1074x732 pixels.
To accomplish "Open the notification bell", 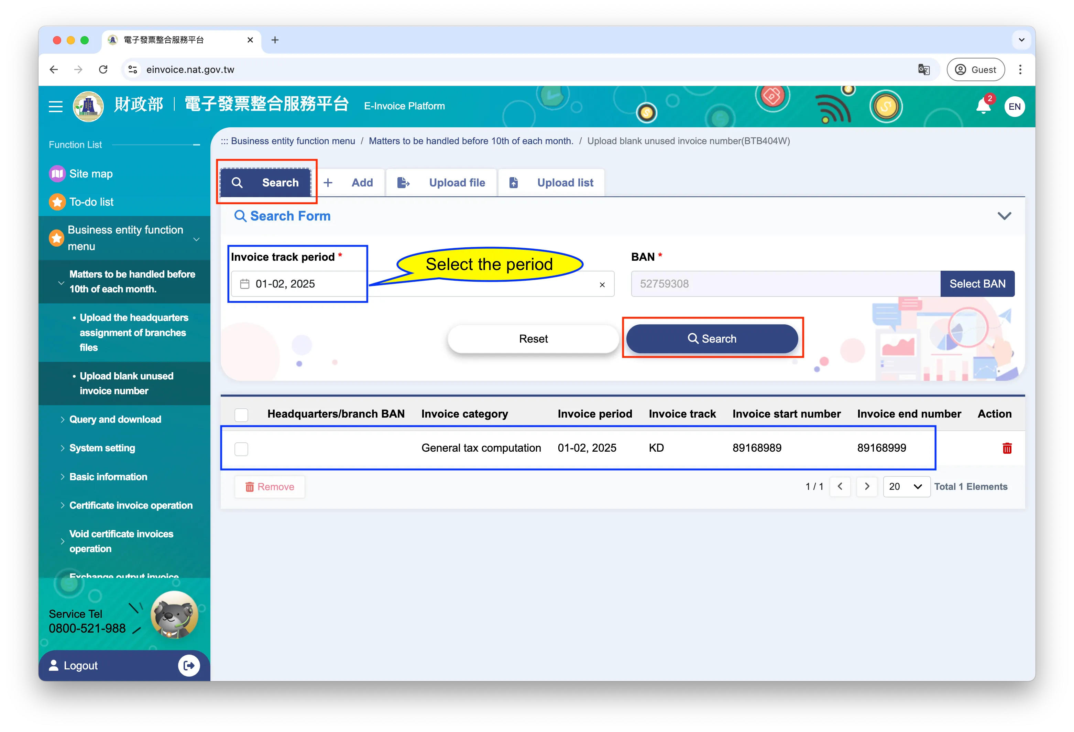I will [983, 106].
